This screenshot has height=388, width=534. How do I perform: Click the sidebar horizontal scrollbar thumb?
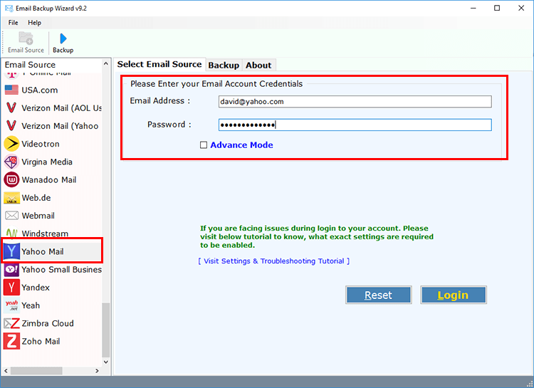pyautogui.click(x=36, y=371)
